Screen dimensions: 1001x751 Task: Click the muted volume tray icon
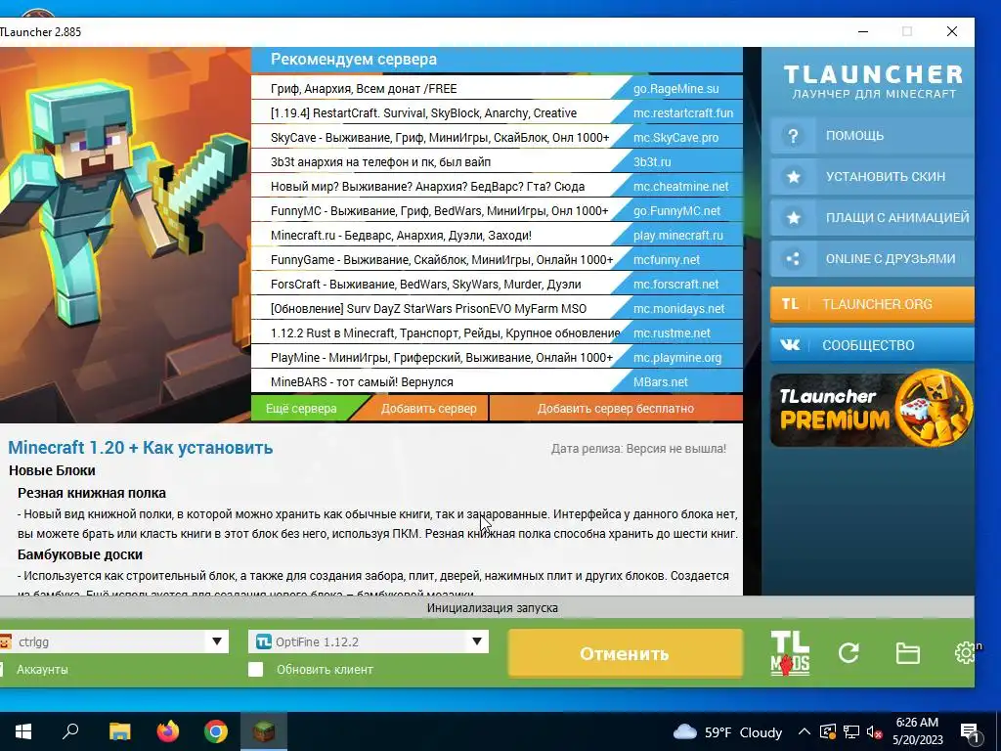(x=875, y=731)
